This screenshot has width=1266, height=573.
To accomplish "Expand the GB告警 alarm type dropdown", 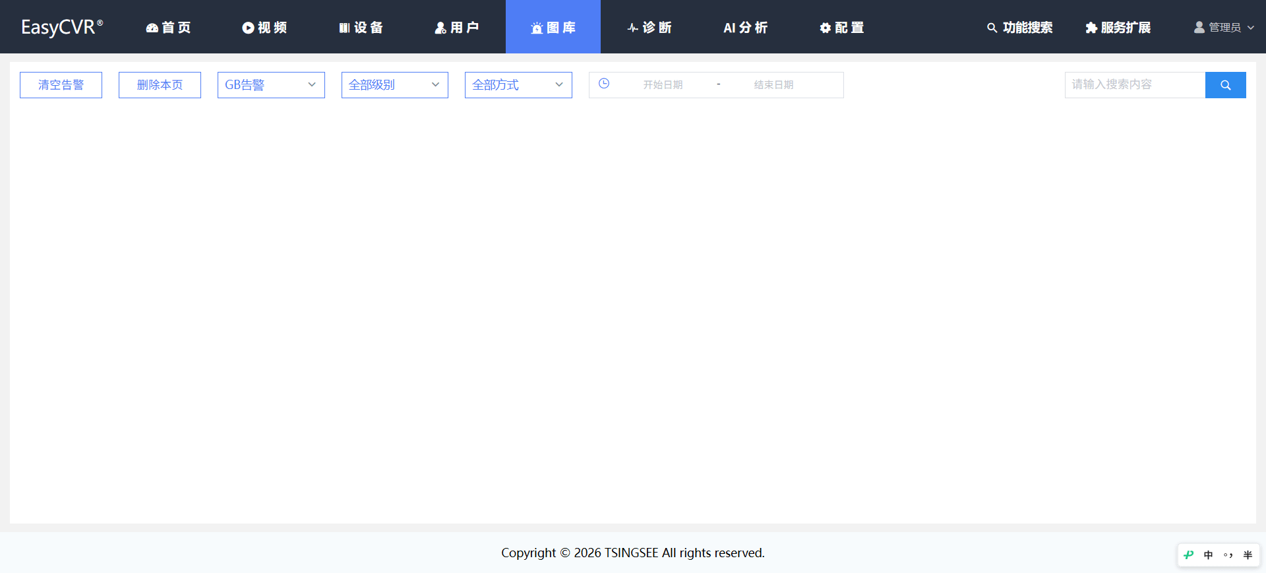I will point(271,85).
